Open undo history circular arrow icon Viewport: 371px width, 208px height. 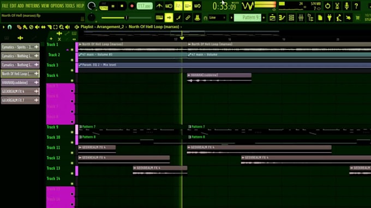pos(328,6)
